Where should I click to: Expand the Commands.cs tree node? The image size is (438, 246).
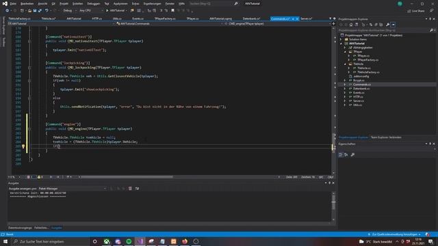click(345, 85)
